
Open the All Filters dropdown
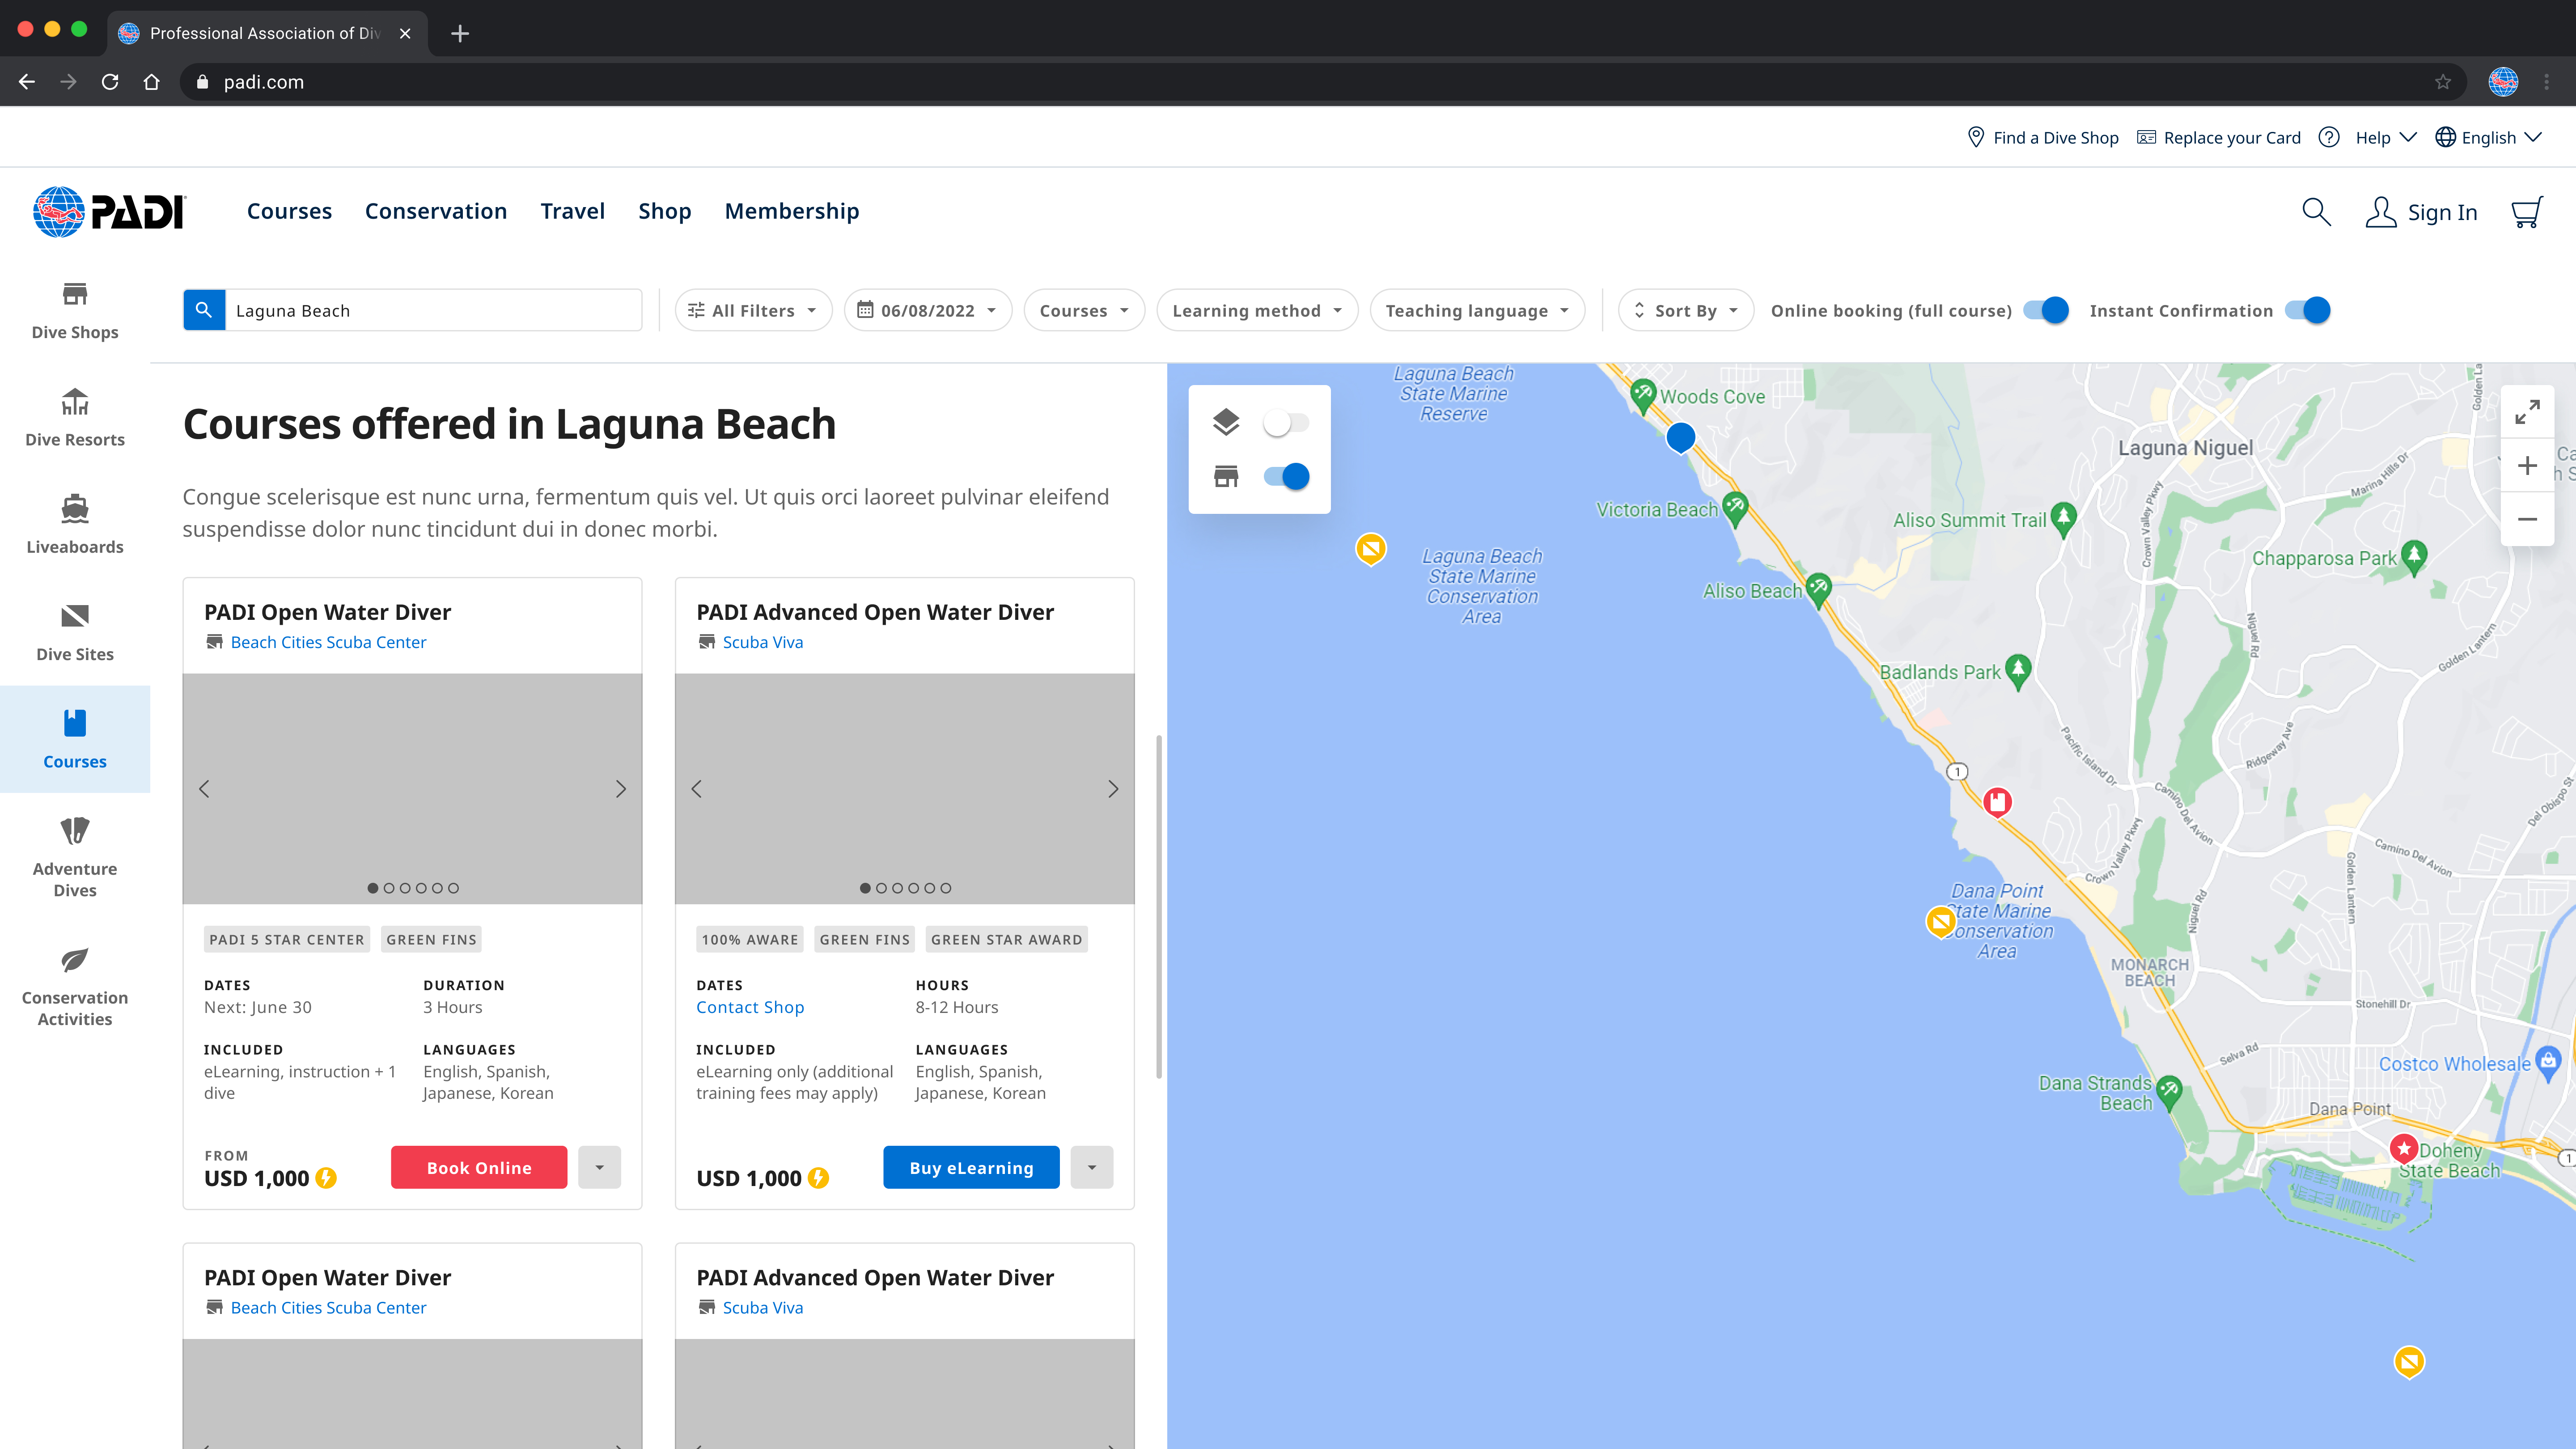(x=753, y=310)
